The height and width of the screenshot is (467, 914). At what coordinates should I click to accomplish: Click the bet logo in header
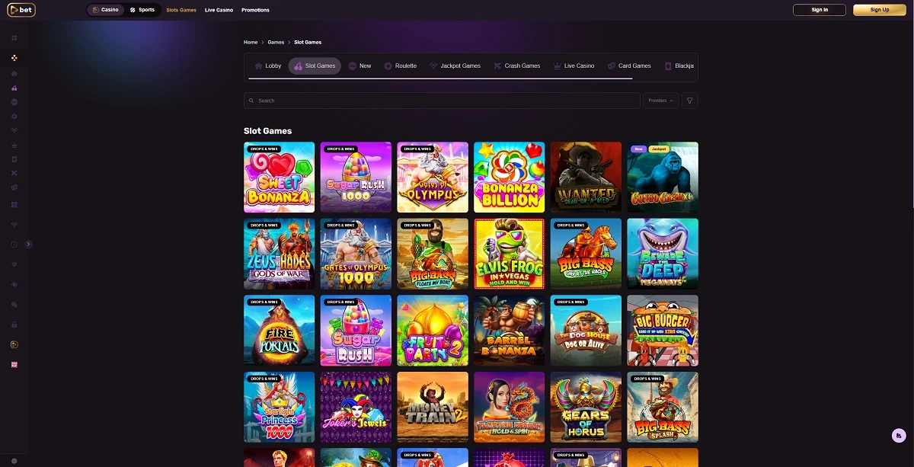pyautogui.click(x=21, y=10)
